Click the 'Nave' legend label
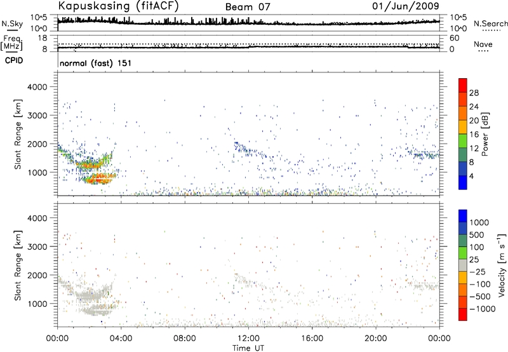 coord(483,44)
